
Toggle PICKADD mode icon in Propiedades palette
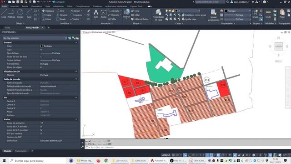(70, 38)
